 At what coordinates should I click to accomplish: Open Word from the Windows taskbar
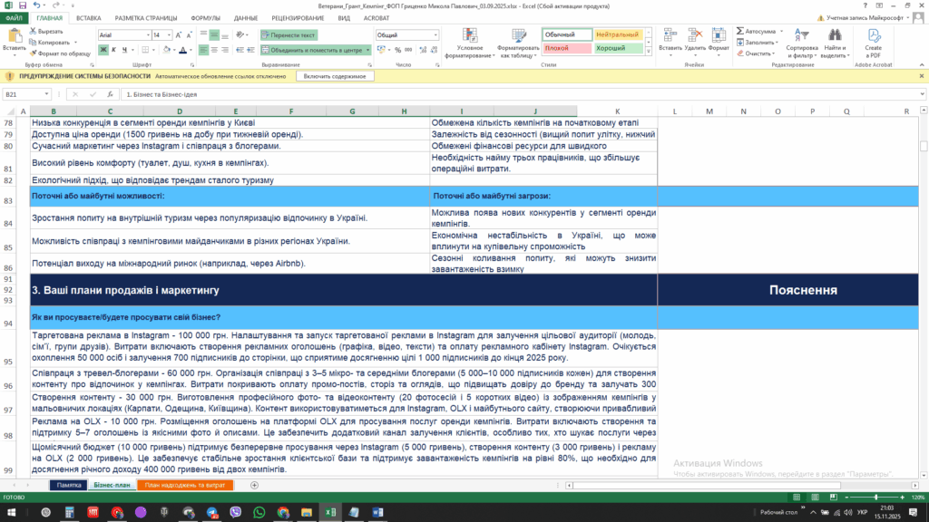376,512
